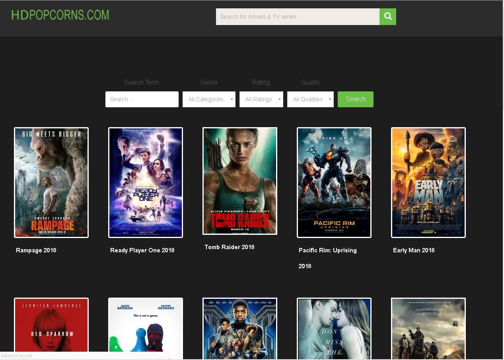
Task: Open the soldiers on horseback poster
Action: [428, 329]
